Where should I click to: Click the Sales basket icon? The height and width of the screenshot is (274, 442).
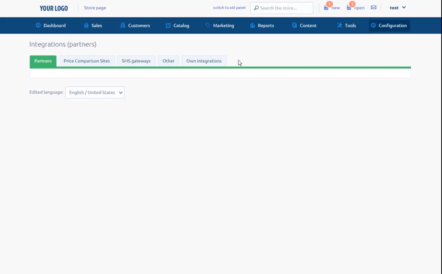[x=86, y=25]
